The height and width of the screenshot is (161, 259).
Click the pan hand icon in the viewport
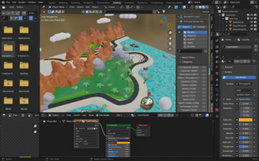coord(170,38)
